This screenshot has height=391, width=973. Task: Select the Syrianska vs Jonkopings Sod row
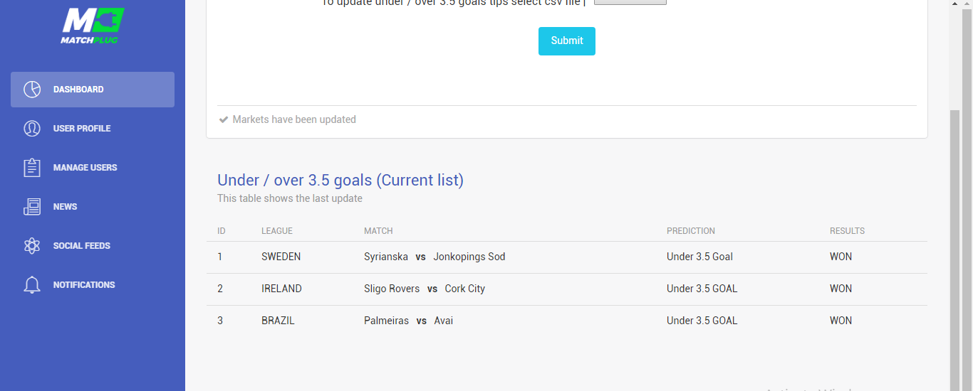tap(434, 257)
